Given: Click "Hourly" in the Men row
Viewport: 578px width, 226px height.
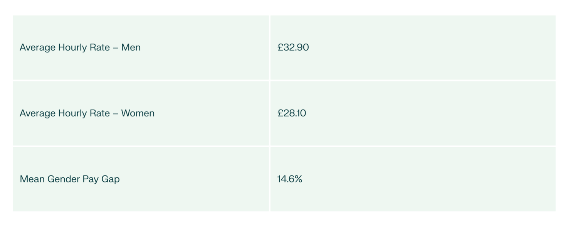Looking at the screenshot, I should (x=72, y=47).
